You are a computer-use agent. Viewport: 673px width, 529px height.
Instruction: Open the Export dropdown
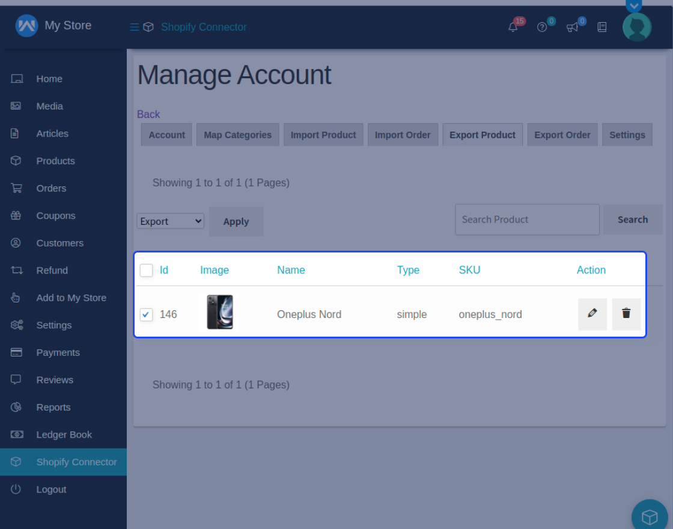click(x=170, y=221)
